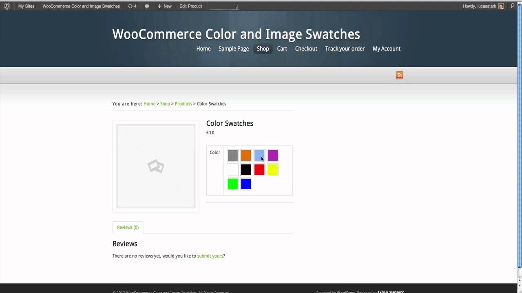The width and height of the screenshot is (522, 293).
Task: Open Track your order page
Action: pyautogui.click(x=345, y=48)
